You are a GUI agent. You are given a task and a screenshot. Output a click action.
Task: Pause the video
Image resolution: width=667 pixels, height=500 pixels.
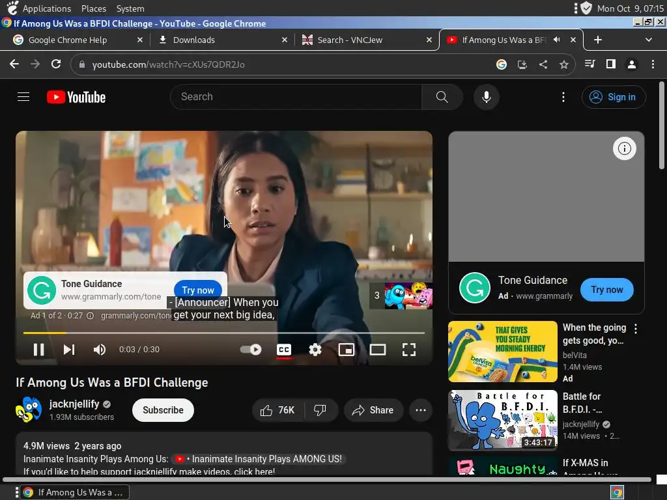(x=38, y=350)
